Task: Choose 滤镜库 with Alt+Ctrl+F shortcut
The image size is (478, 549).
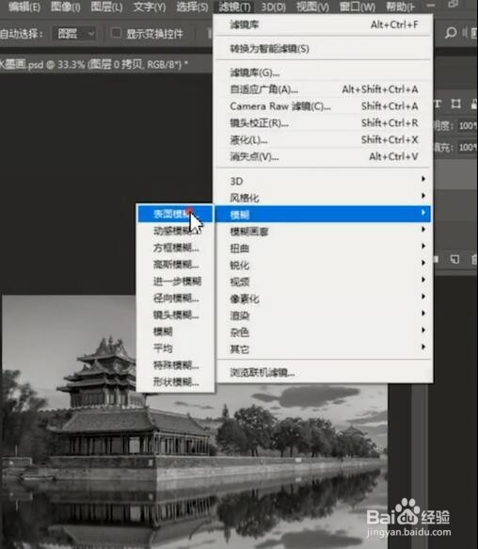Action: click(323, 24)
